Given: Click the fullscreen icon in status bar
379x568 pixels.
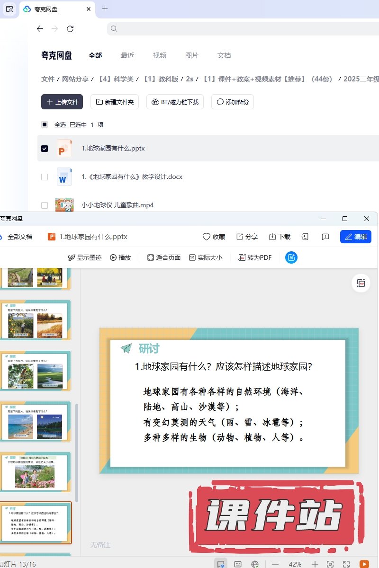Looking at the screenshot, I should coord(346,564).
